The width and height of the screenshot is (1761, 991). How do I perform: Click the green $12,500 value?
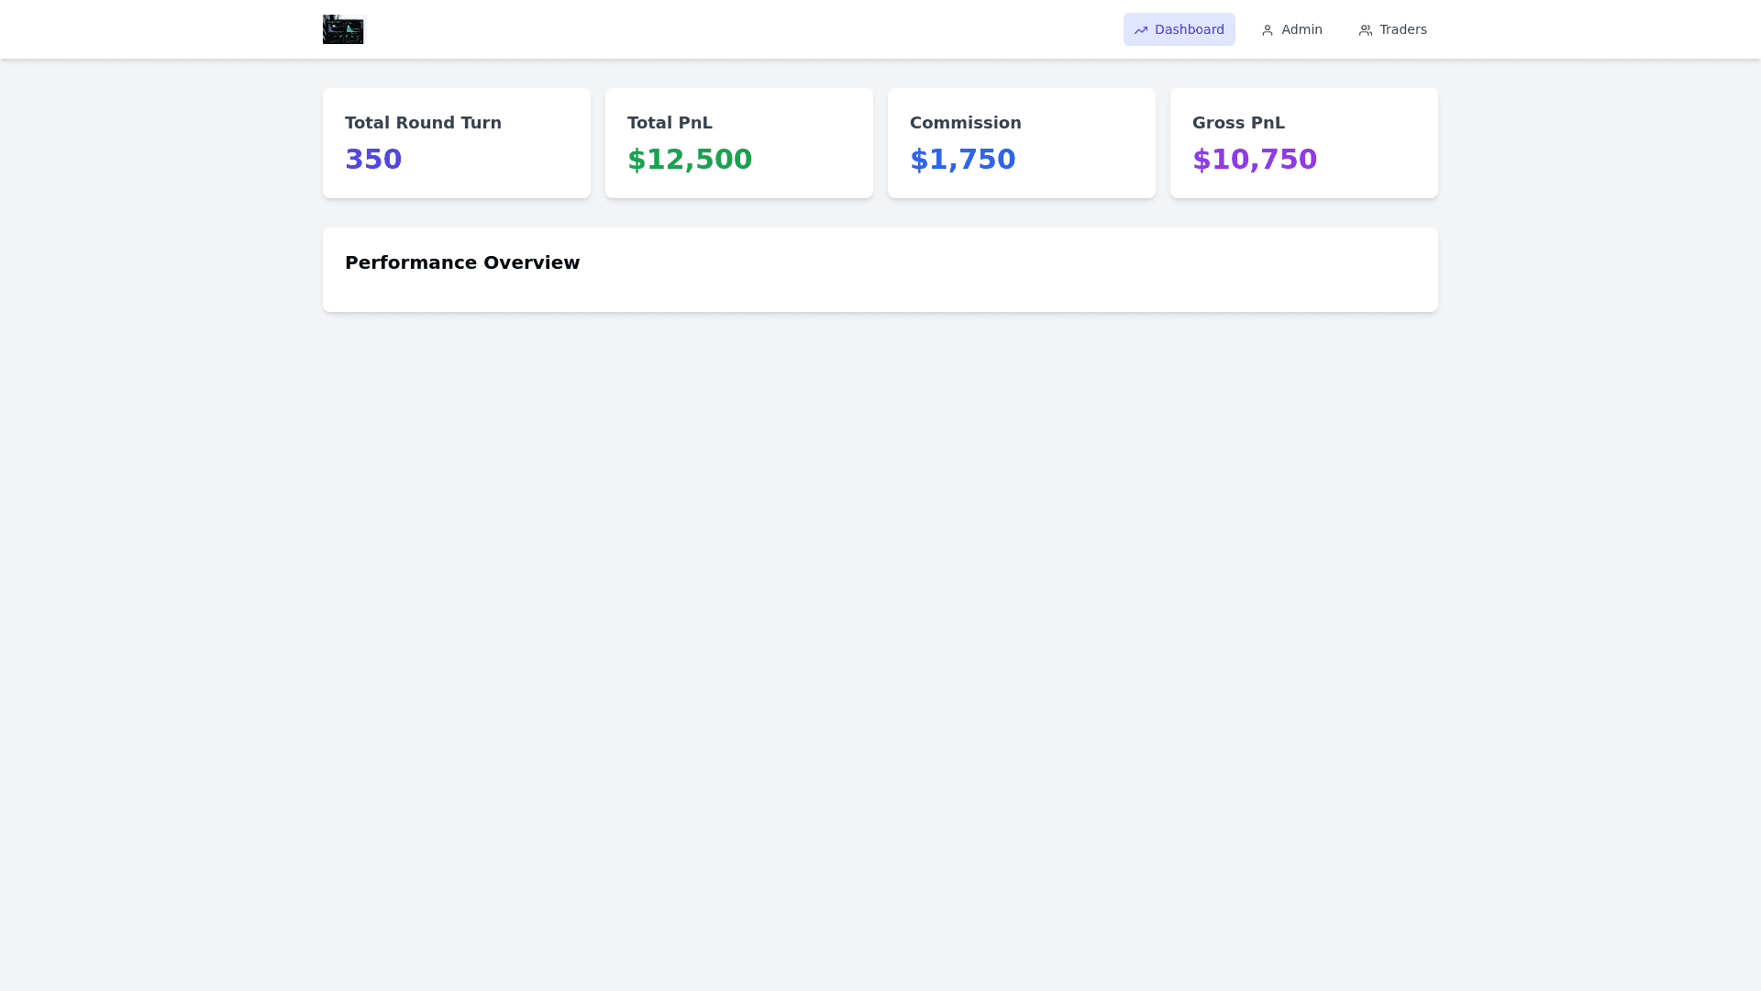[690, 160]
